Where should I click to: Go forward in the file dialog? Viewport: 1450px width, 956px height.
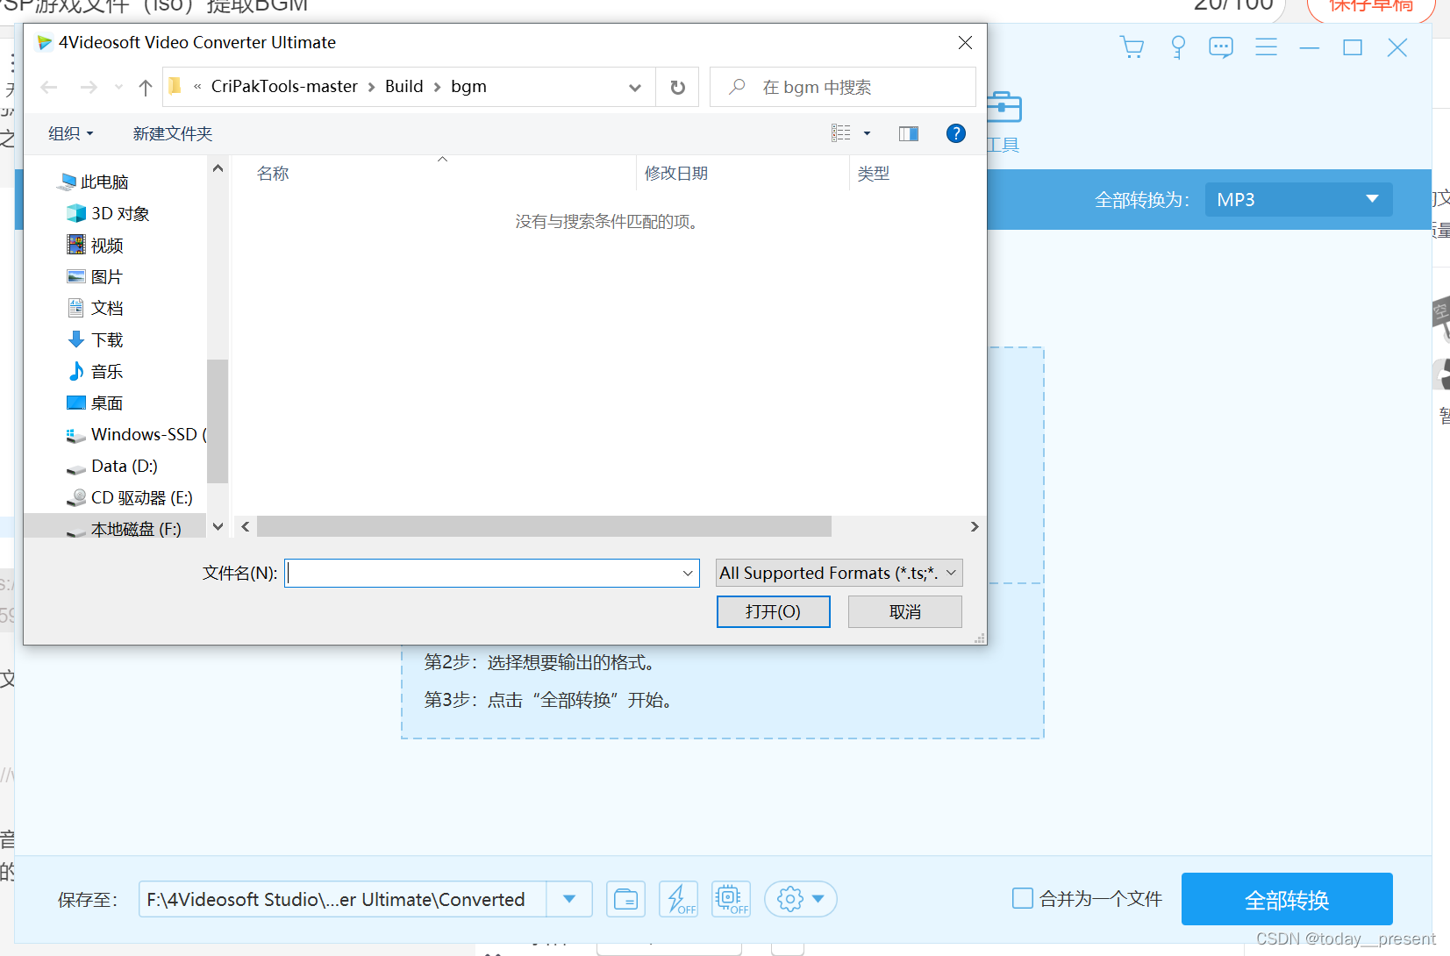click(89, 87)
